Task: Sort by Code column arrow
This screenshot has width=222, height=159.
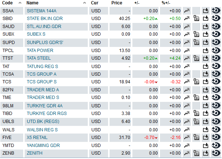Action: (20, 3)
